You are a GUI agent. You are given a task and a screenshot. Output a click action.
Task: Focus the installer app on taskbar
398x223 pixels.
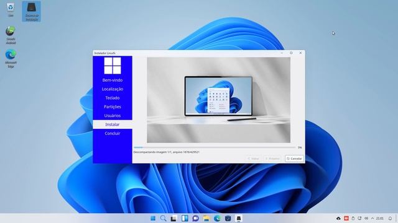click(x=239, y=218)
